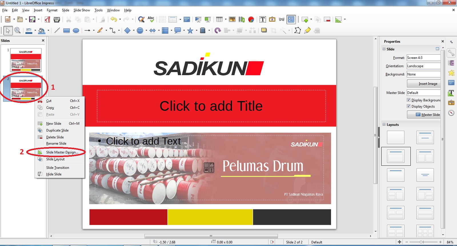Click the Rotate tool icon
The width and height of the screenshot is (457, 246).
(218, 30)
